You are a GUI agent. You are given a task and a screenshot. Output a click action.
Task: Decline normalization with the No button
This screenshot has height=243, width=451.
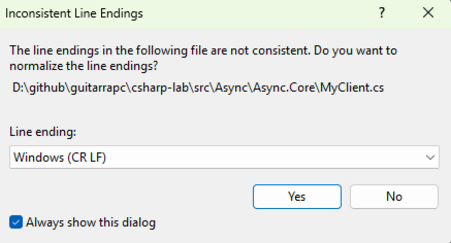[x=394, y=196]
